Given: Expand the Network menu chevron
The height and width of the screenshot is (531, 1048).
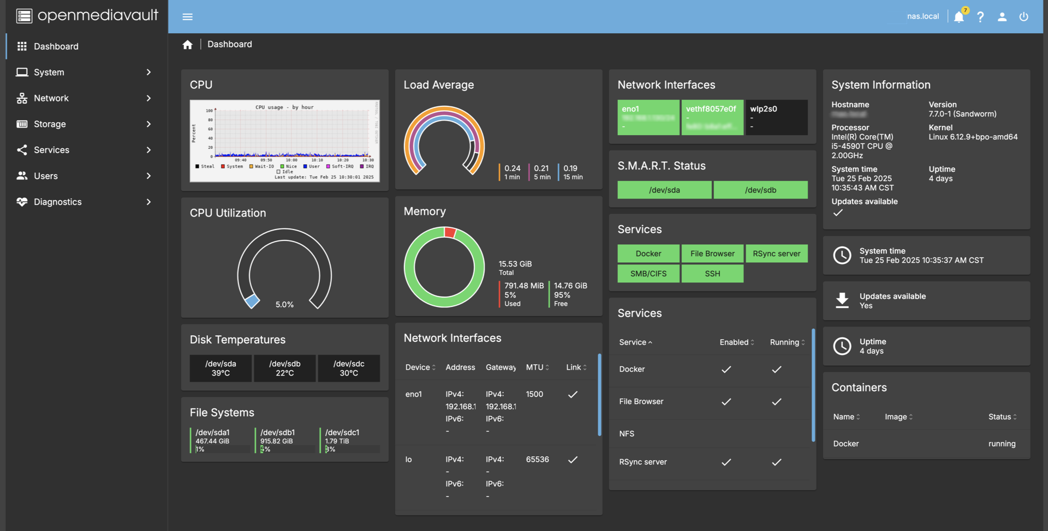Looking at the screenshot, I should click(148, 98).
